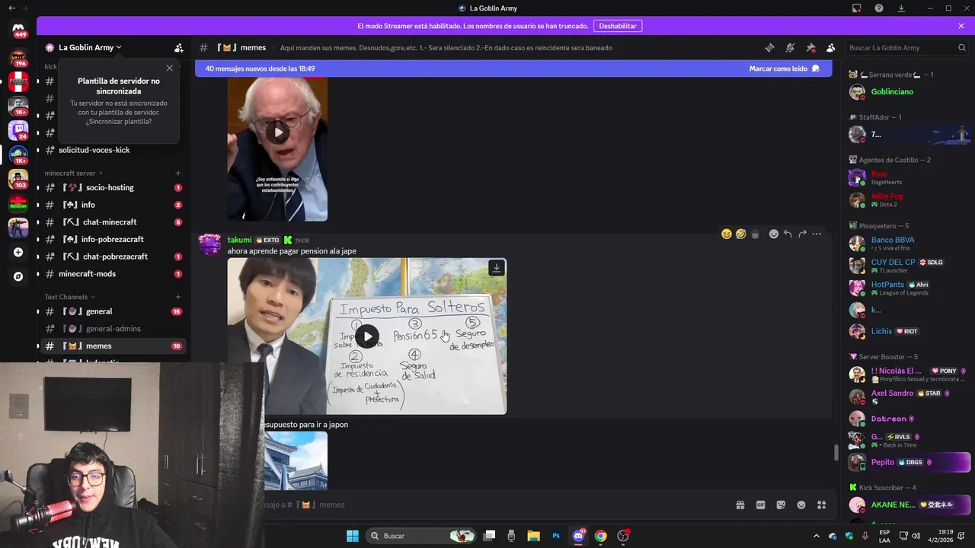Open the pinned messages icon

[810, 47]
